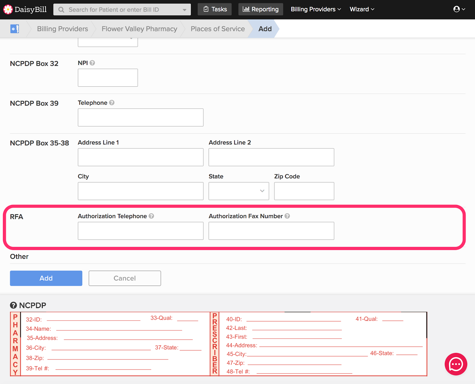Screen dimensions: 475x384
Task: Open the State dropdown
Action: [239, 191]
